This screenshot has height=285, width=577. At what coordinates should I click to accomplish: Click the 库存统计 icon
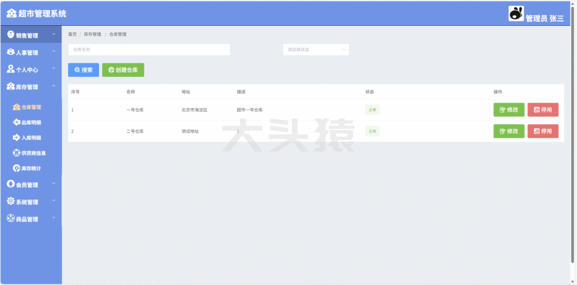coord(16,168)
